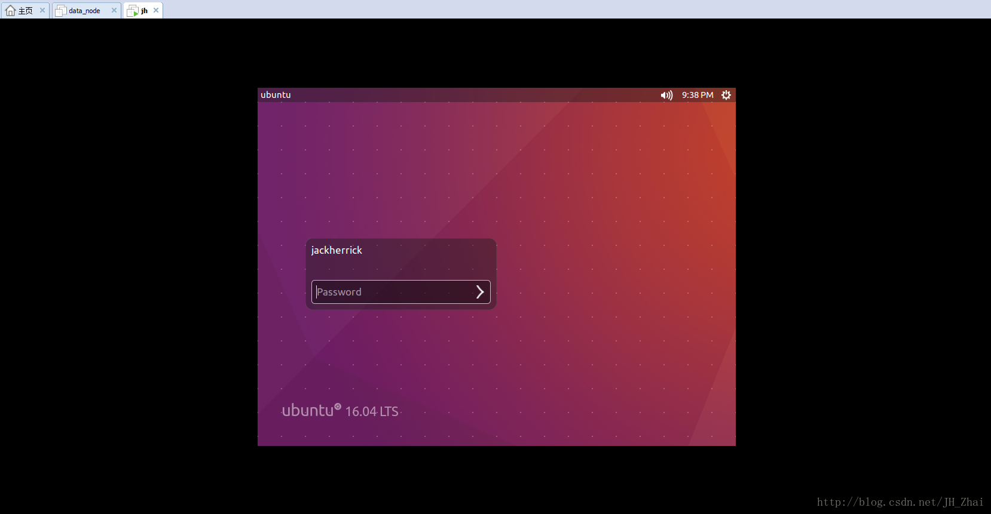
Task: Click the ubuntu 16.04 LTS logo
Action: [x=340, y=411]
